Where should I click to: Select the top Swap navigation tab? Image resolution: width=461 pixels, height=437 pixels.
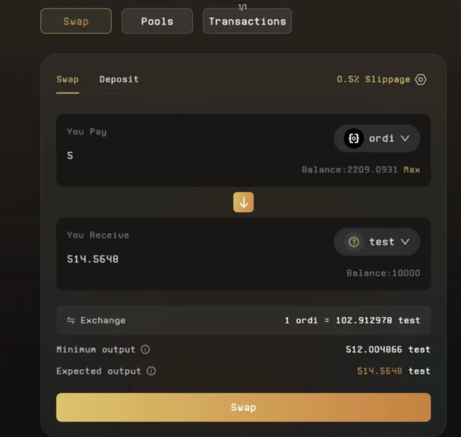tap(76, 21)
